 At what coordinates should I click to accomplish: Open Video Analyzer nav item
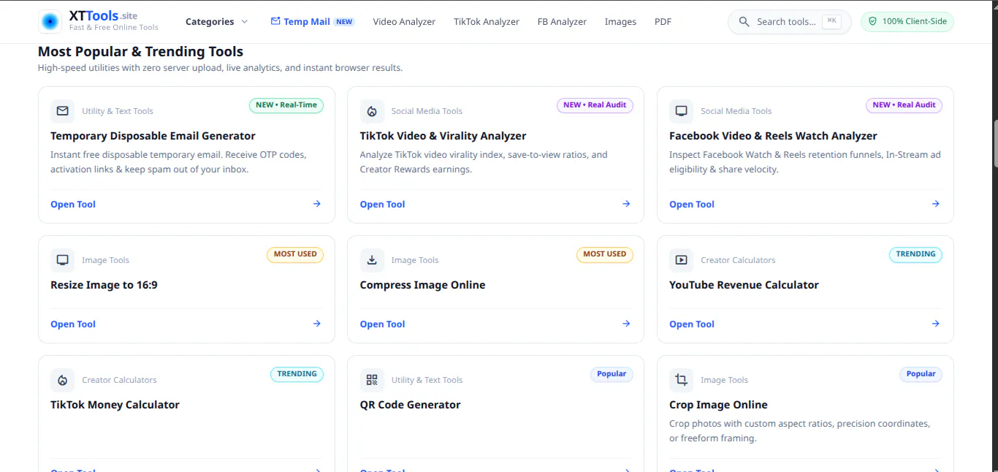pyautogui.click(x=404, y=22)
